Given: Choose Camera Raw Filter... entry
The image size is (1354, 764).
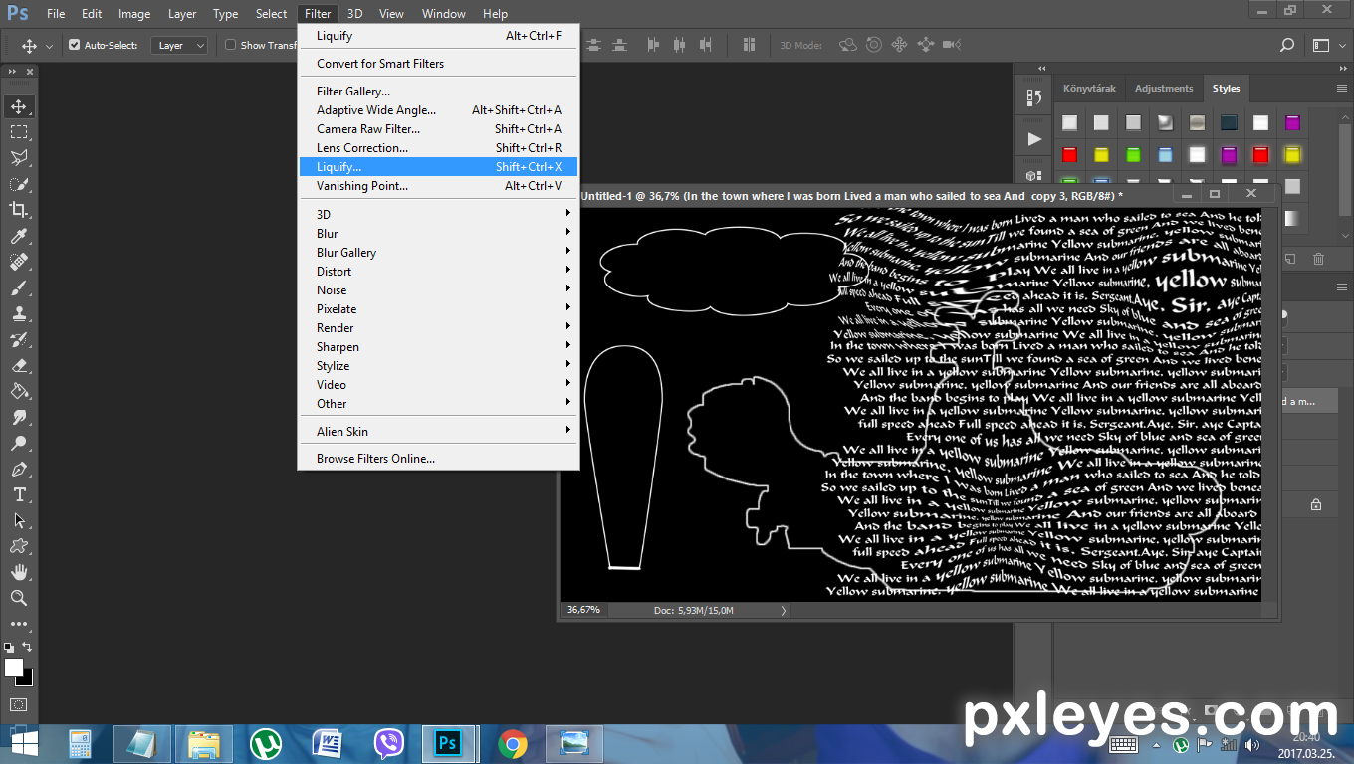Looking at the screenshot, I should 438,128.
